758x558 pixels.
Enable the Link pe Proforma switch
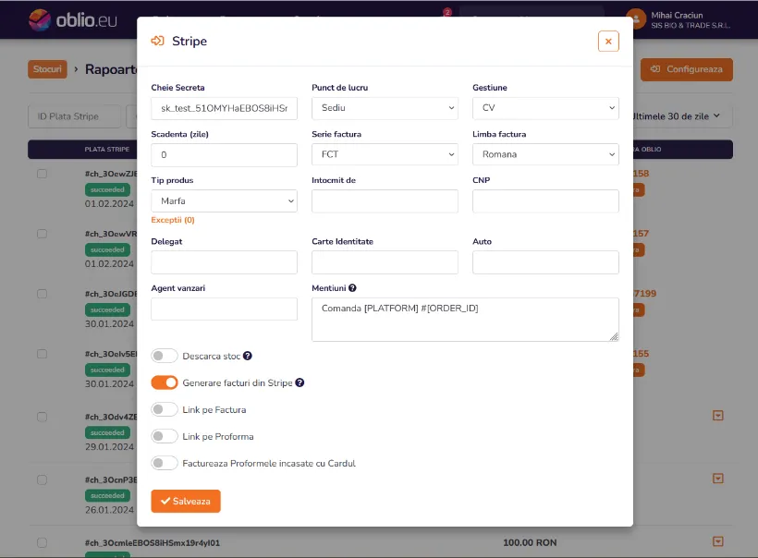point(165,436)
